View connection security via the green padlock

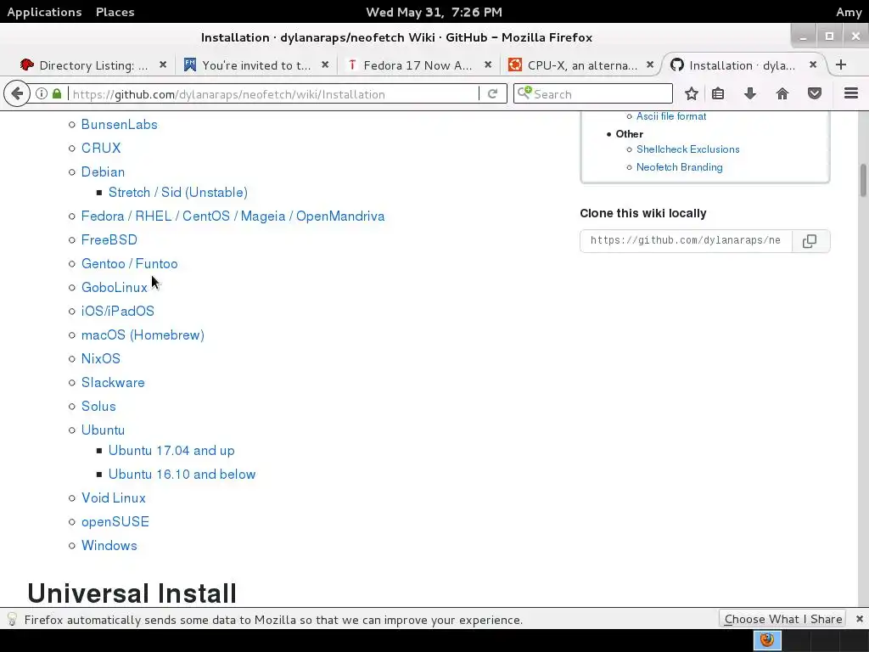(x=57, y=93)
